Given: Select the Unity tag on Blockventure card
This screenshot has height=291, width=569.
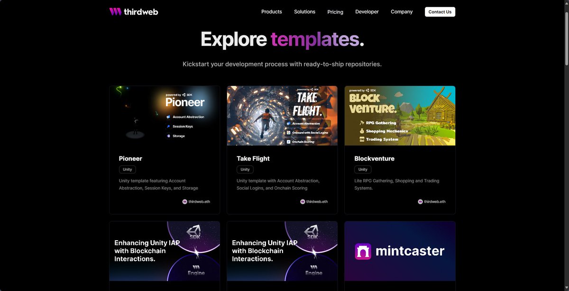Looking at the screenshot, I should pyautogui.click(x=363, y=169).
